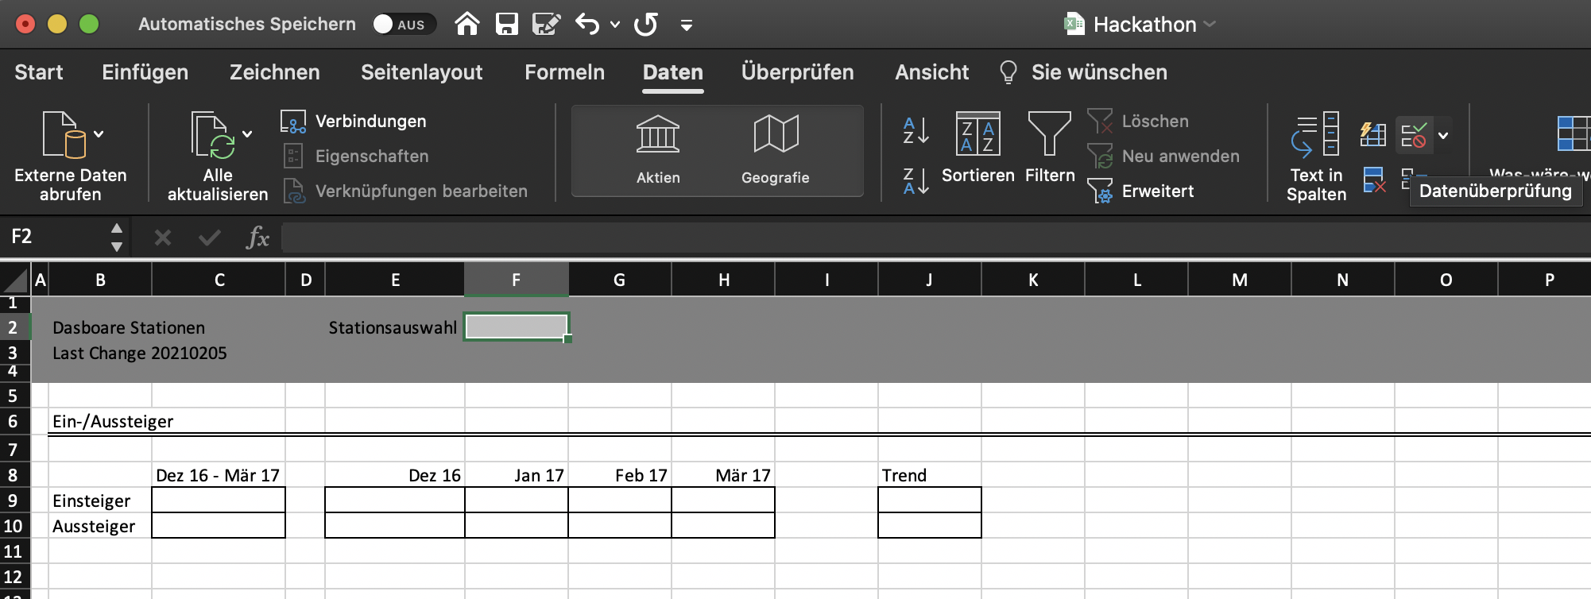Click the Alle aktualisieren refresh icon
Viewport: 1591px width, 599px height.
[x=212, y=135]
